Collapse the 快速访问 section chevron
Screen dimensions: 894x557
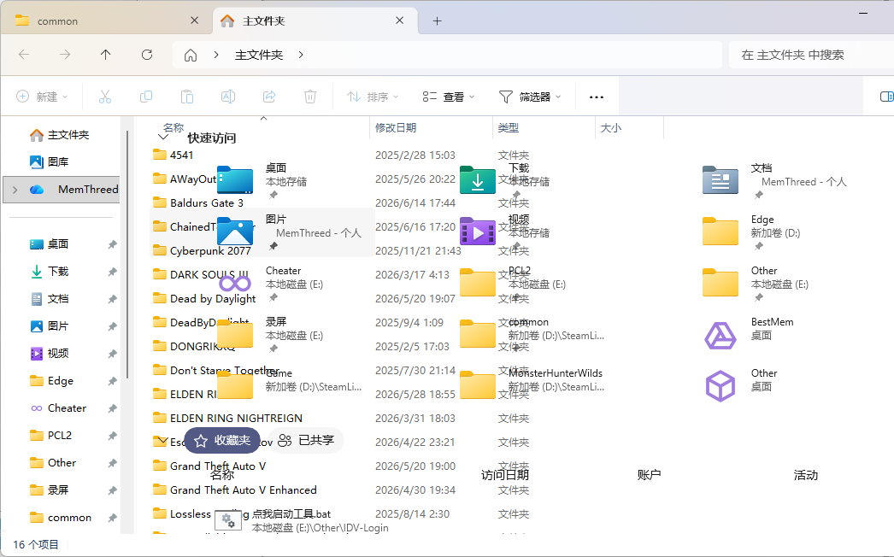click(163, 137)
